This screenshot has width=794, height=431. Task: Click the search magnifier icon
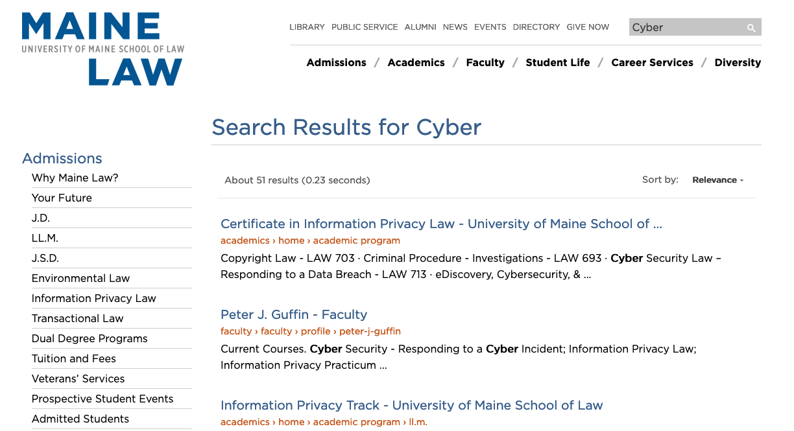tap(751, 27)
